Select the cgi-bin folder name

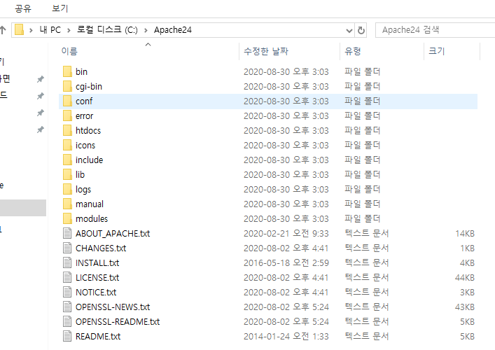coord(89,87)
